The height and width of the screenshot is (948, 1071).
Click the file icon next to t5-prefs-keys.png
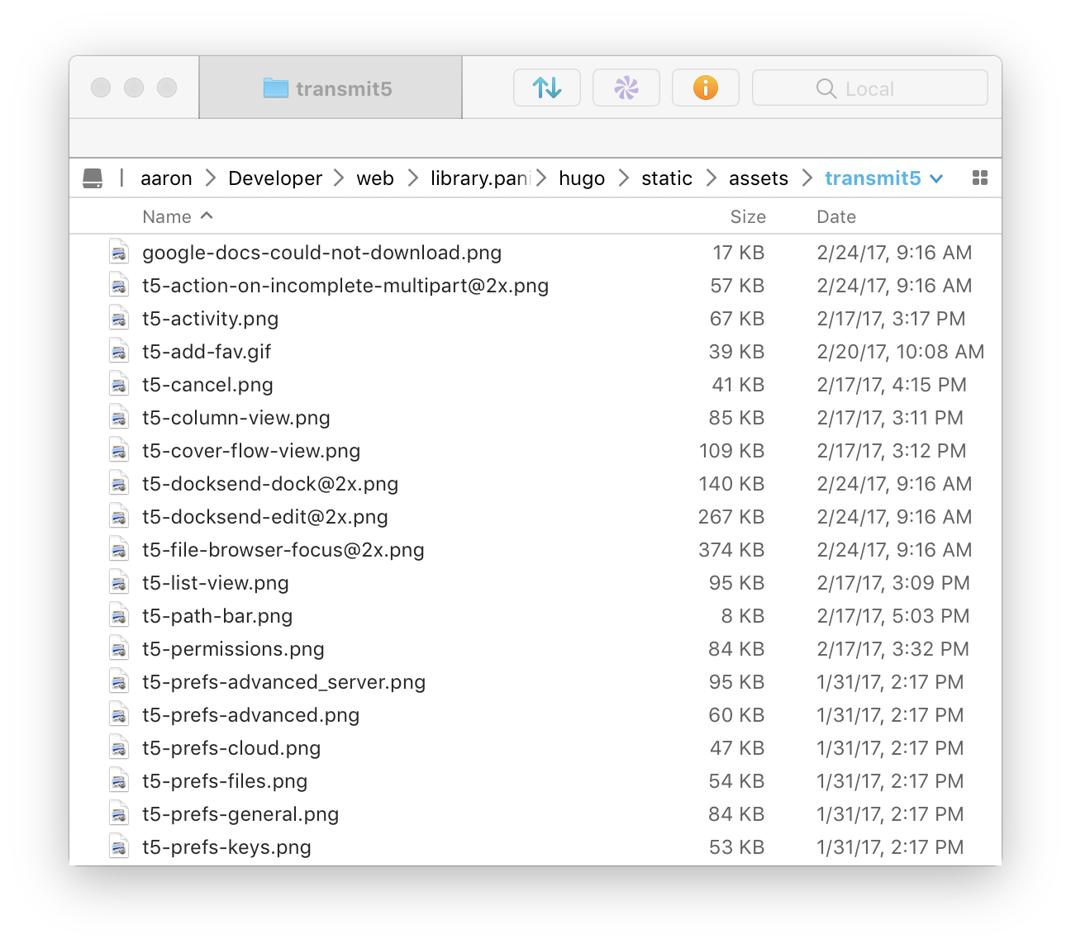pyautogui.click(x=119, y=846)
